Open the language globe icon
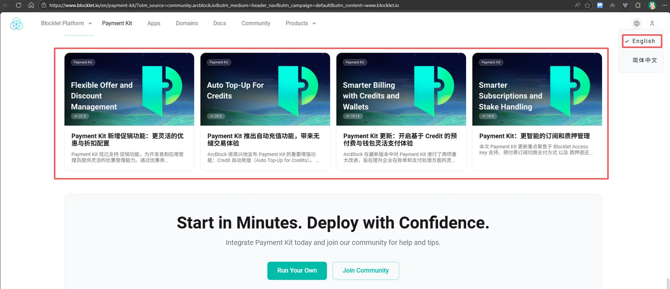This screenshot has height=289, width=670. click(636, 23)
